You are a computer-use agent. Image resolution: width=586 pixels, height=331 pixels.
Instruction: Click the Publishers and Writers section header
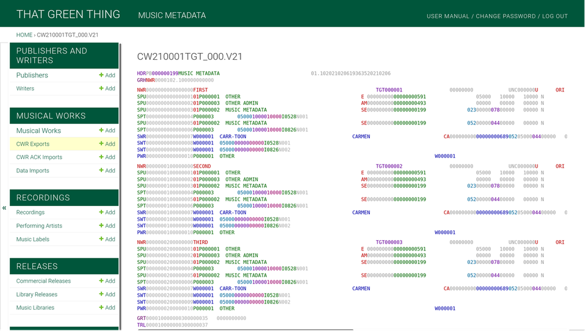[52, 55]
